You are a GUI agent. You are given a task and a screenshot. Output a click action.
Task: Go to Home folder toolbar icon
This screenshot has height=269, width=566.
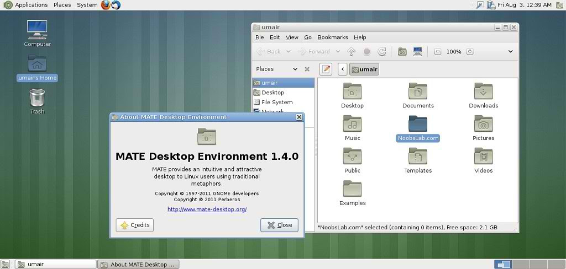click(402, 51)
